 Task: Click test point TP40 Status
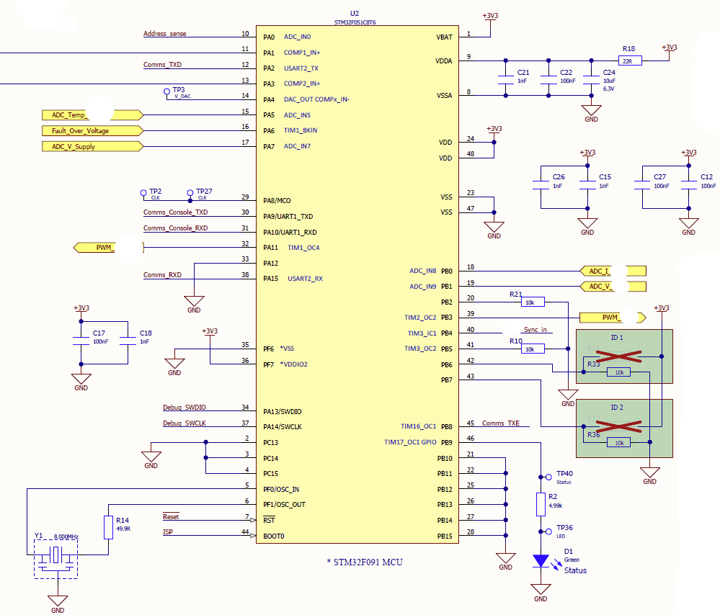tap(548, 477)
